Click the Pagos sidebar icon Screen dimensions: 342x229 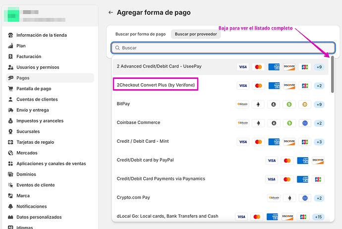(10, 78)
